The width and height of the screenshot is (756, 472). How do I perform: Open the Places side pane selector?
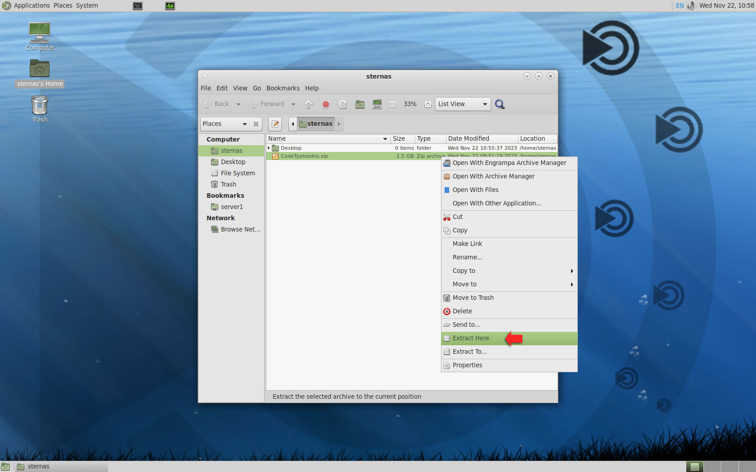click(x=225, y=124)
